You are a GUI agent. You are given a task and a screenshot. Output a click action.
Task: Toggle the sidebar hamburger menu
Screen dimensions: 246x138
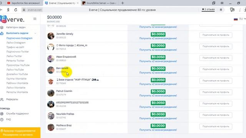(35, 19)
